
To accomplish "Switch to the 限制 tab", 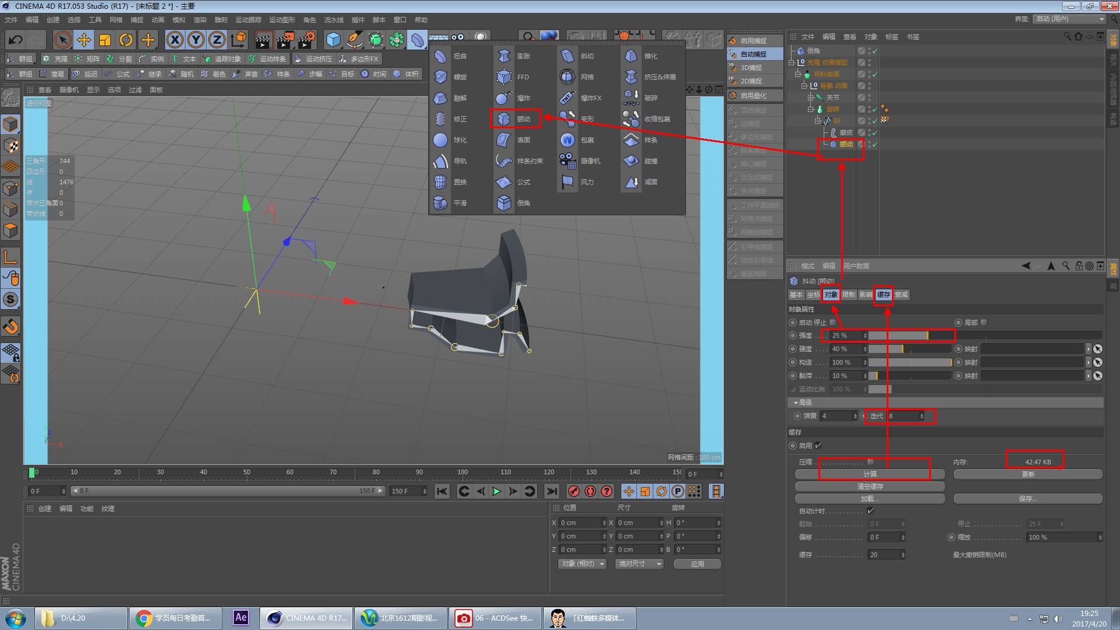I will click(x=849, y=295).
